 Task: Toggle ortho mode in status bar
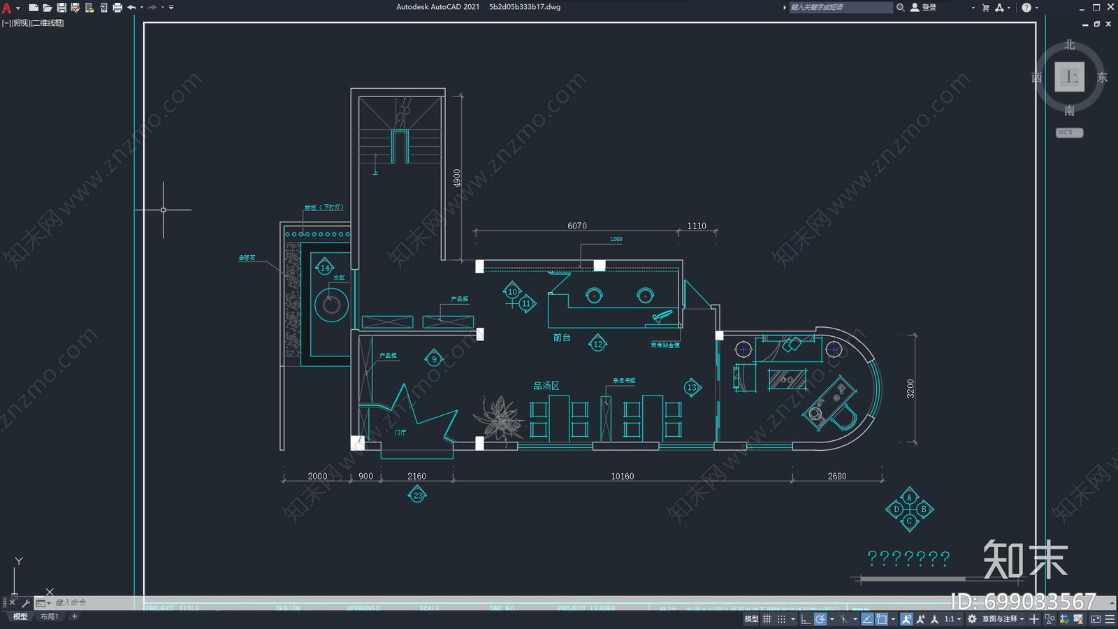tap(806, 619)
